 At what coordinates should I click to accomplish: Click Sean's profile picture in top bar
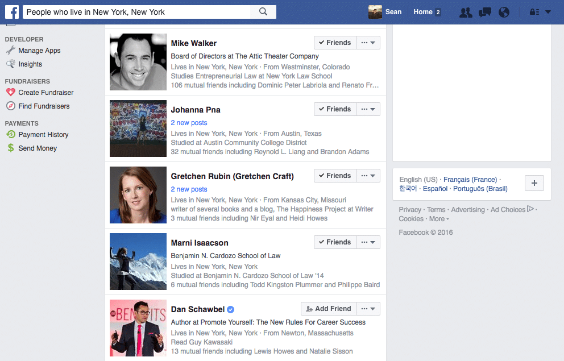375,12
